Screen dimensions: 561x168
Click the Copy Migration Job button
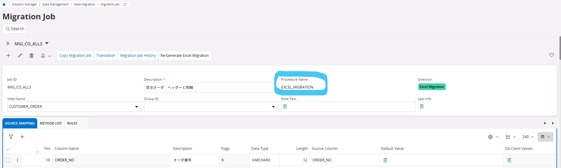point(75,56)
